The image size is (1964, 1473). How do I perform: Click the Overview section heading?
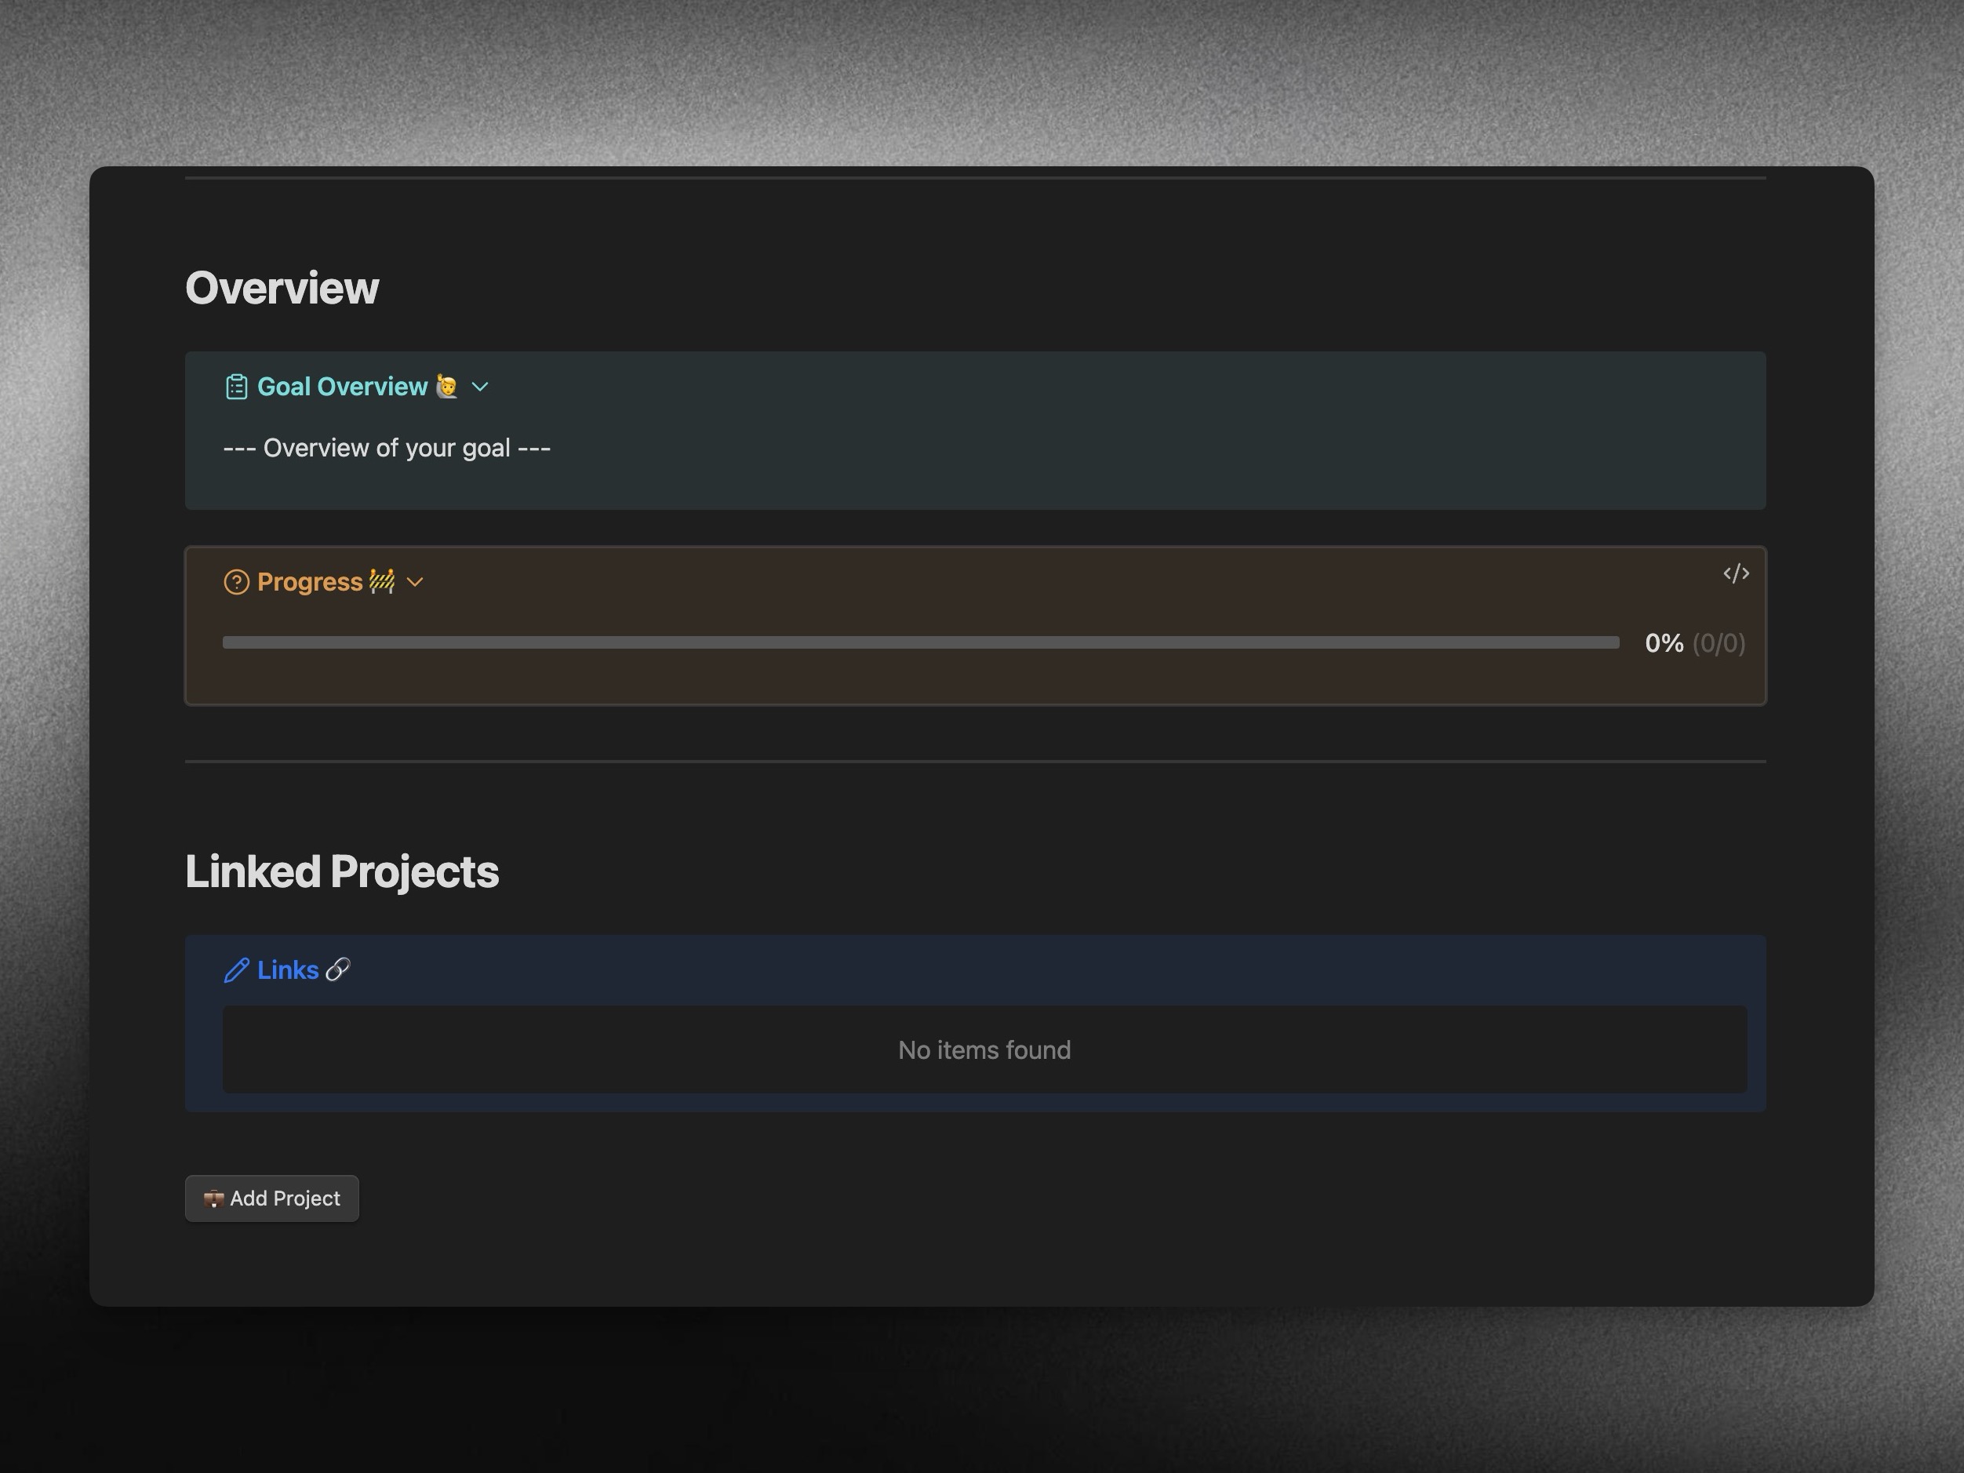282,289
